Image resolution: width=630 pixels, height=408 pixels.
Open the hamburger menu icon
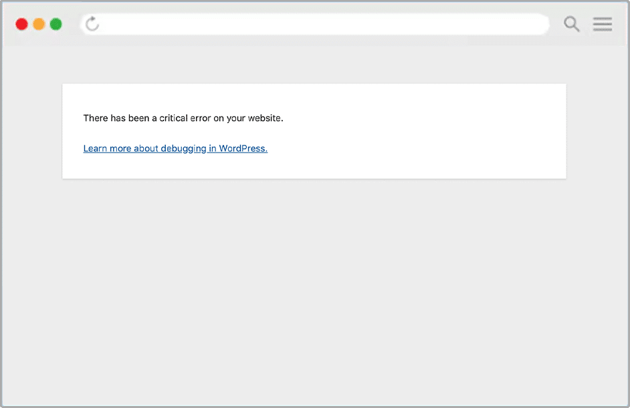pyautogui.click(x=603, y=24)
